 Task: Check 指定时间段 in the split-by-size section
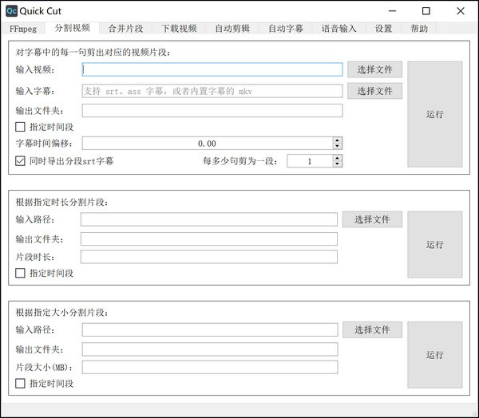21,384
